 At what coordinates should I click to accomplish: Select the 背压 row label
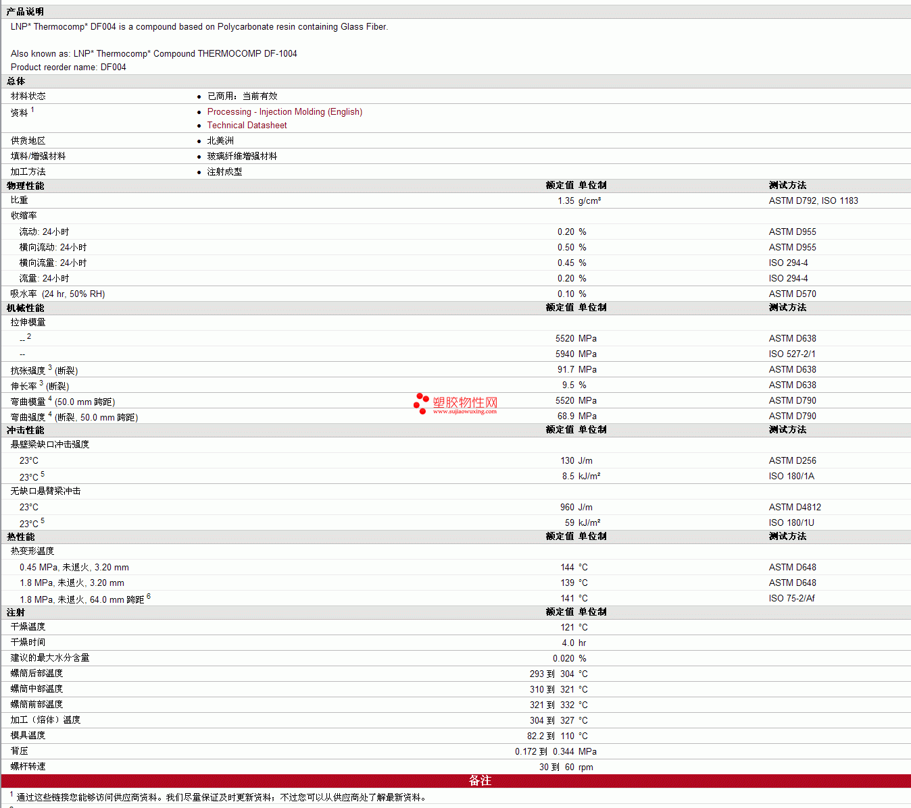[20, 751]
